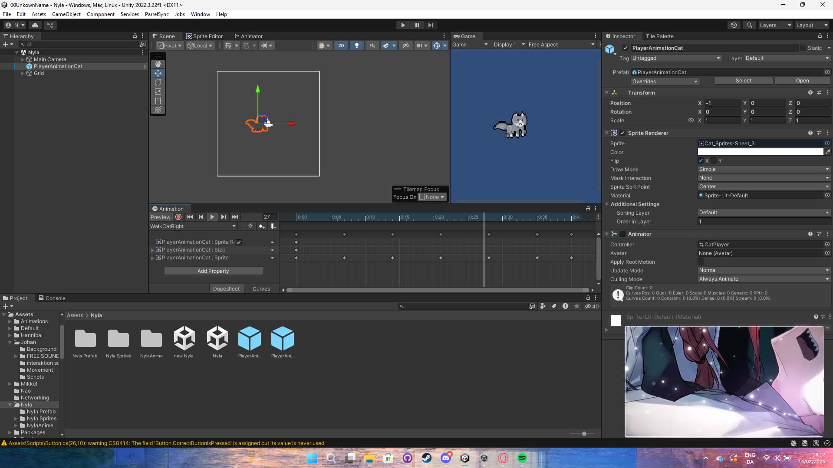Toggle X Flip in Sprite Renderer
833x468 pixels.
[700, 160]
